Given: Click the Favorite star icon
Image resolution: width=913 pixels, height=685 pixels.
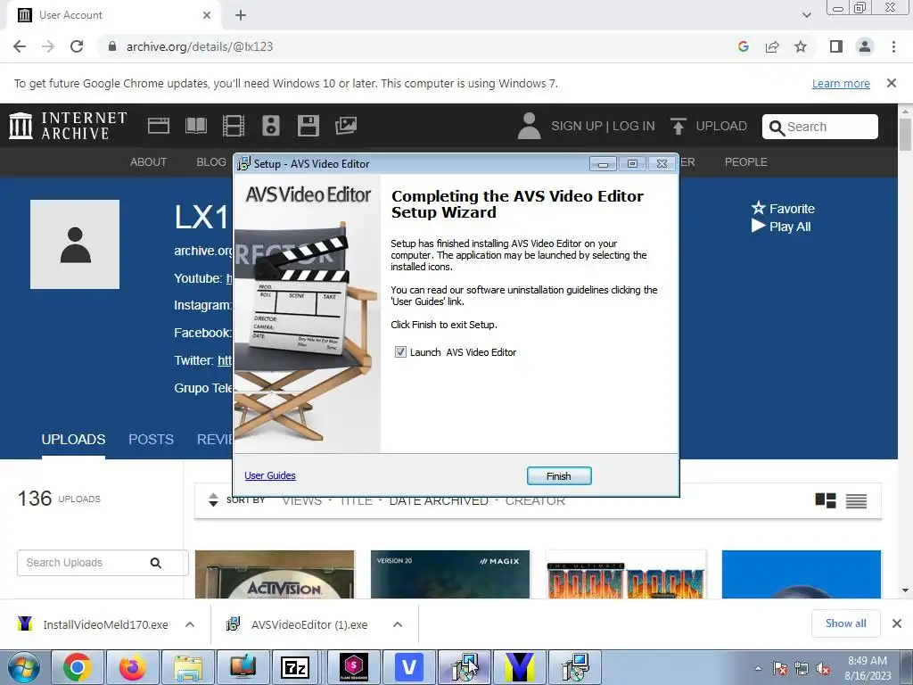Looking at the screenshot, I should tap(758, 208).
